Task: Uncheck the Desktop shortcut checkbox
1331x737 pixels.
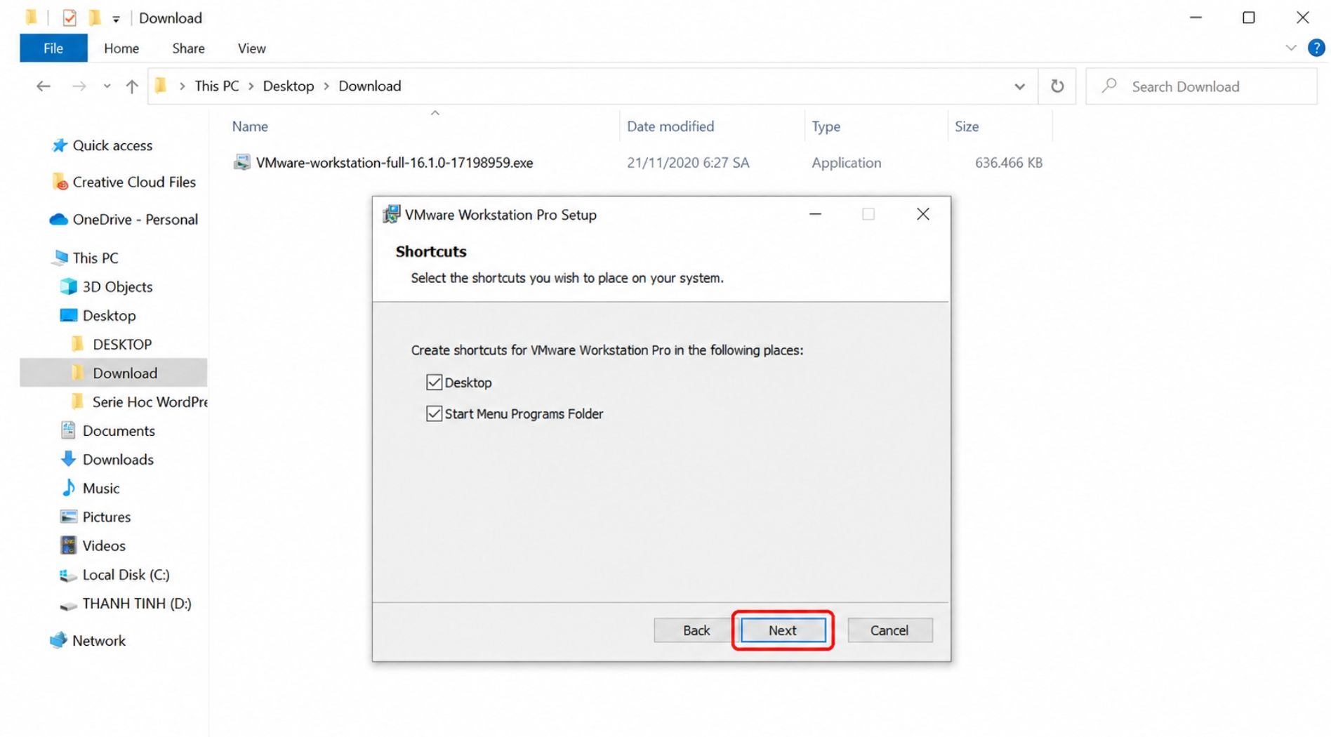Action: 434,383
